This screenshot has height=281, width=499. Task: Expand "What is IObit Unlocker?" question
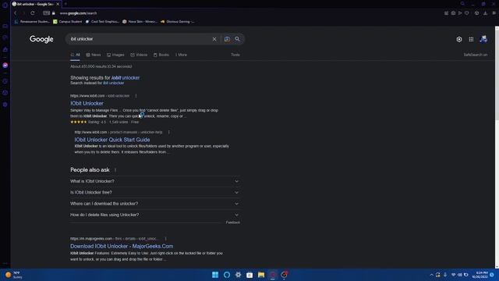[155, 181]
